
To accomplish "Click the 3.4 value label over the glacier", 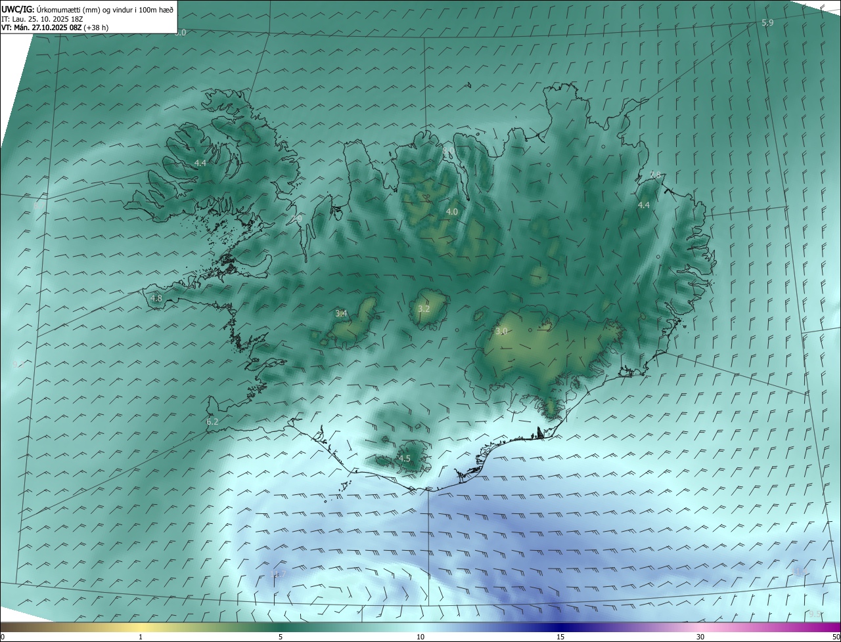I will tap(341, 314).
